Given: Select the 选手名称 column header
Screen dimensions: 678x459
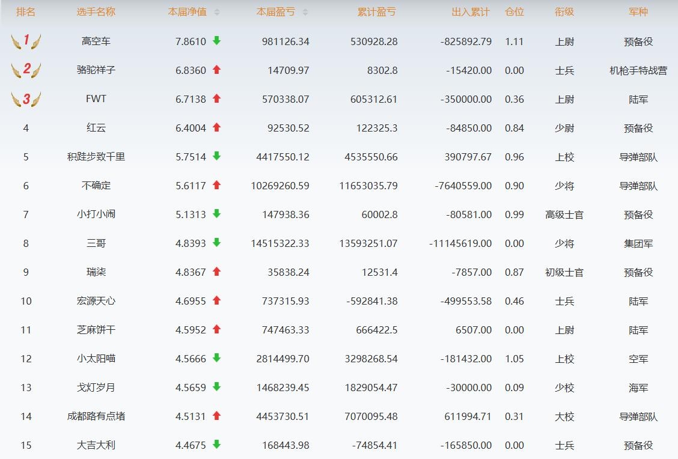Looking at the screenshot, I should click(x=96, y=12).
